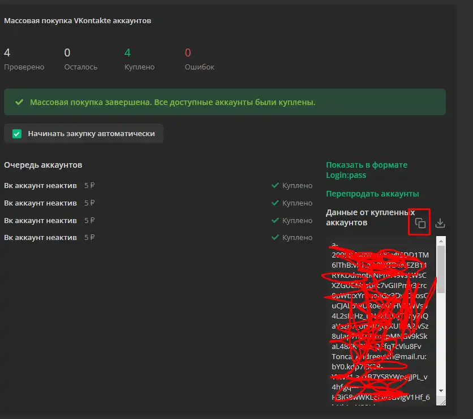Click the checkmark icon in the green success banner
This screenshot has height=419, width=473.
[x=19, y=102]
